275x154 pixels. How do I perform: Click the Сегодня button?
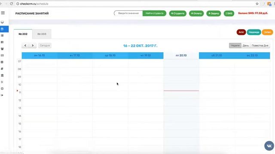click(45, 46)
